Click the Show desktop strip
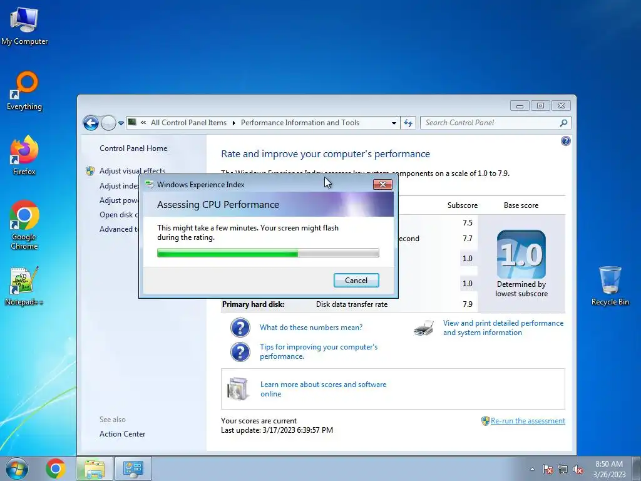This screenshot has width=641, height=481. click(637, 468)
